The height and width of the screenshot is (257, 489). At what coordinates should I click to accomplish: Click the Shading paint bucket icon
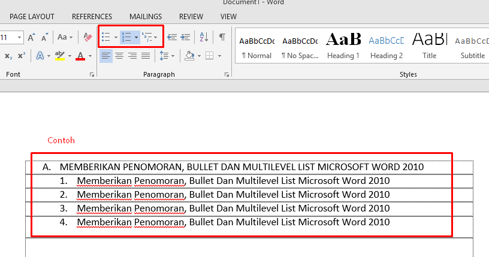(x=189, y=56)
